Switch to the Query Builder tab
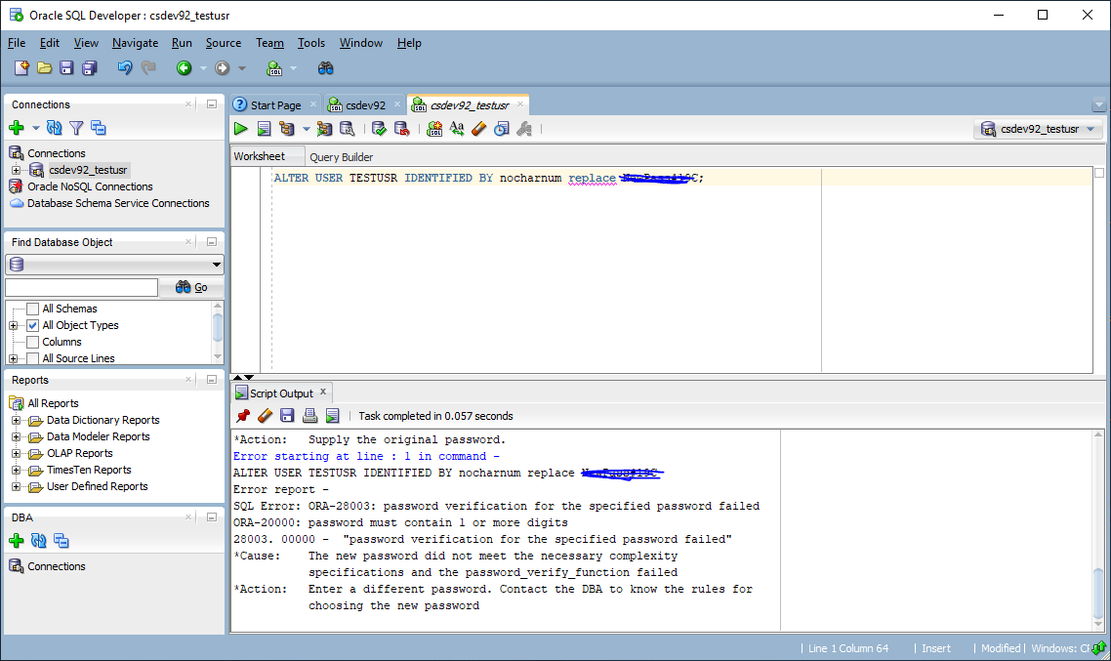1111x661 pixels. point(341,157)
